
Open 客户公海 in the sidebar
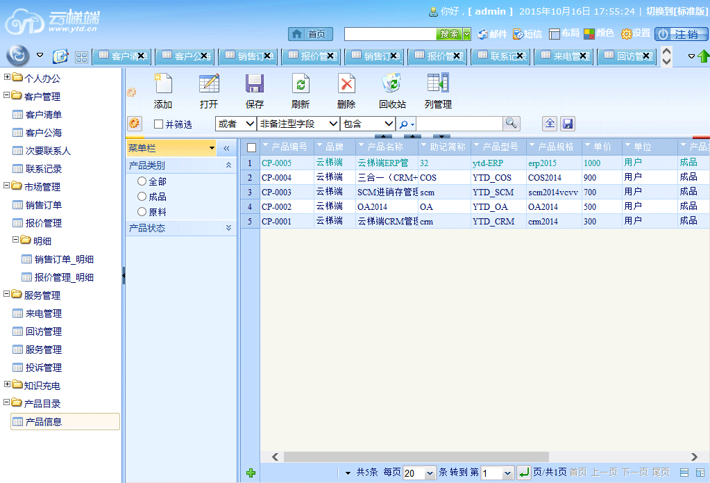tap(43, 133)
